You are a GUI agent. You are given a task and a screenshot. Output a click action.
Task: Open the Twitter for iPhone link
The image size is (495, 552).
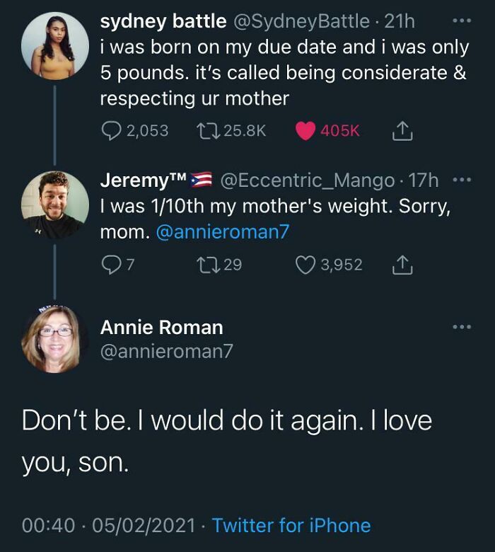291,525
